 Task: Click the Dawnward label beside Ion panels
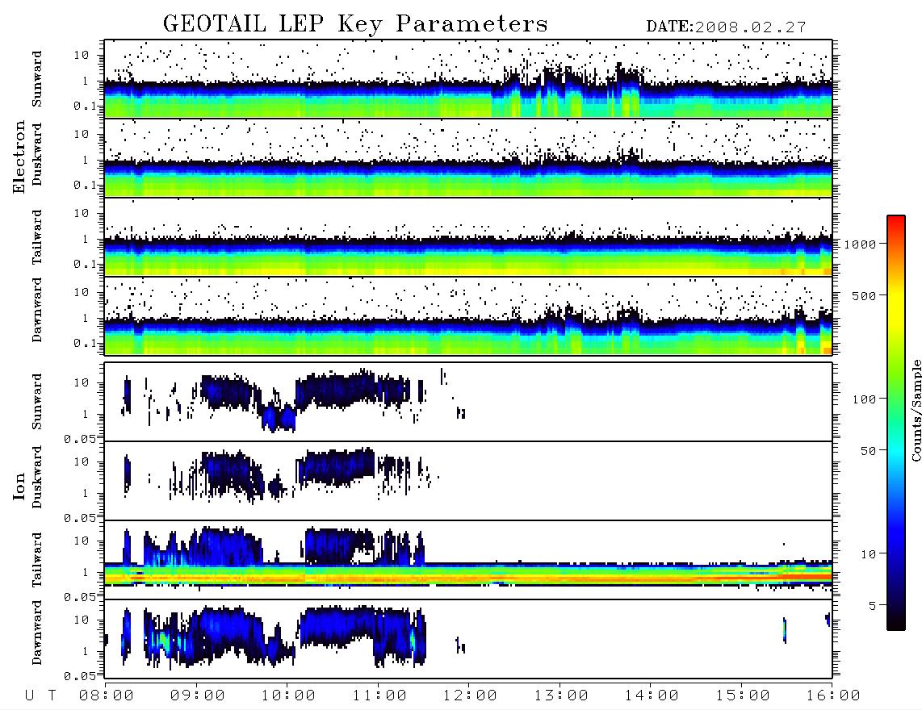37,633
